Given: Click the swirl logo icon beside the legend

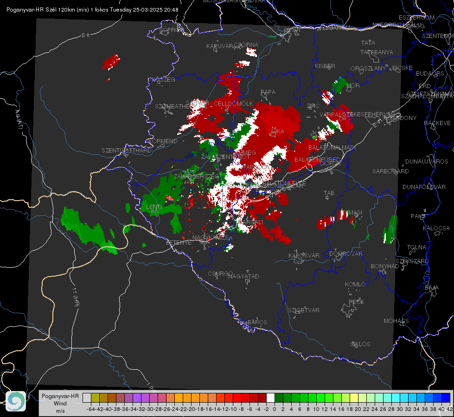Looking at the screenshot, I should click(16, 401).
